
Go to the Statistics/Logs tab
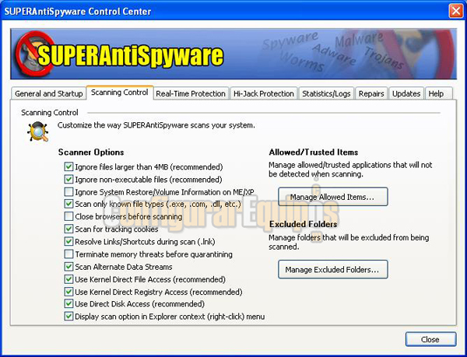(x=326, y=93)
